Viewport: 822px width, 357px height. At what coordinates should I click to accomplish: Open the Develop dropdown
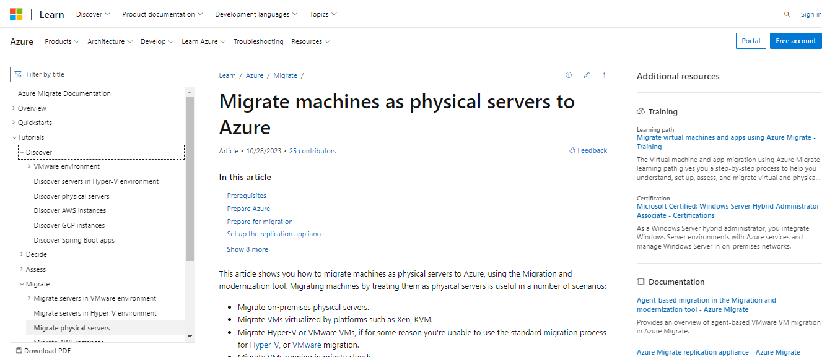157,41
